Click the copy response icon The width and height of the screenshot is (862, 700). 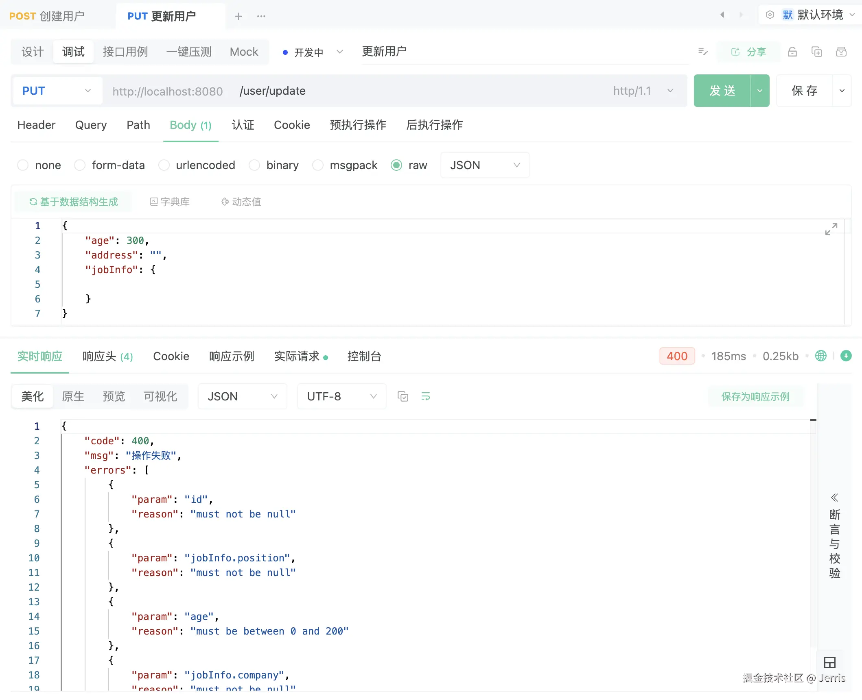(x=403, y=396)
